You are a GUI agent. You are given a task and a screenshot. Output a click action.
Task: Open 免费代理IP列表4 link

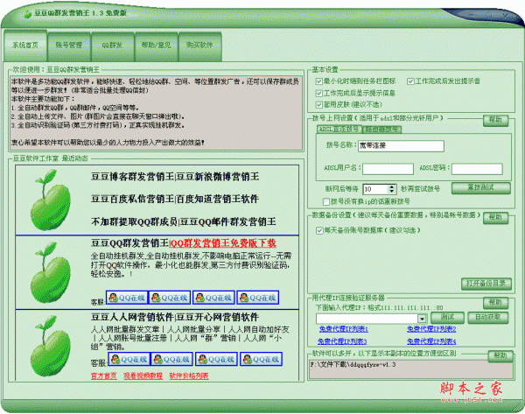(x=431, y=341)
